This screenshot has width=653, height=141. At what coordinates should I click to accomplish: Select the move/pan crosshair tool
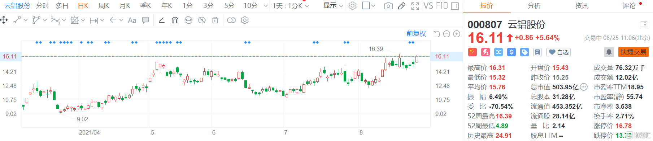pyautogui.click(x=4, y=20)
